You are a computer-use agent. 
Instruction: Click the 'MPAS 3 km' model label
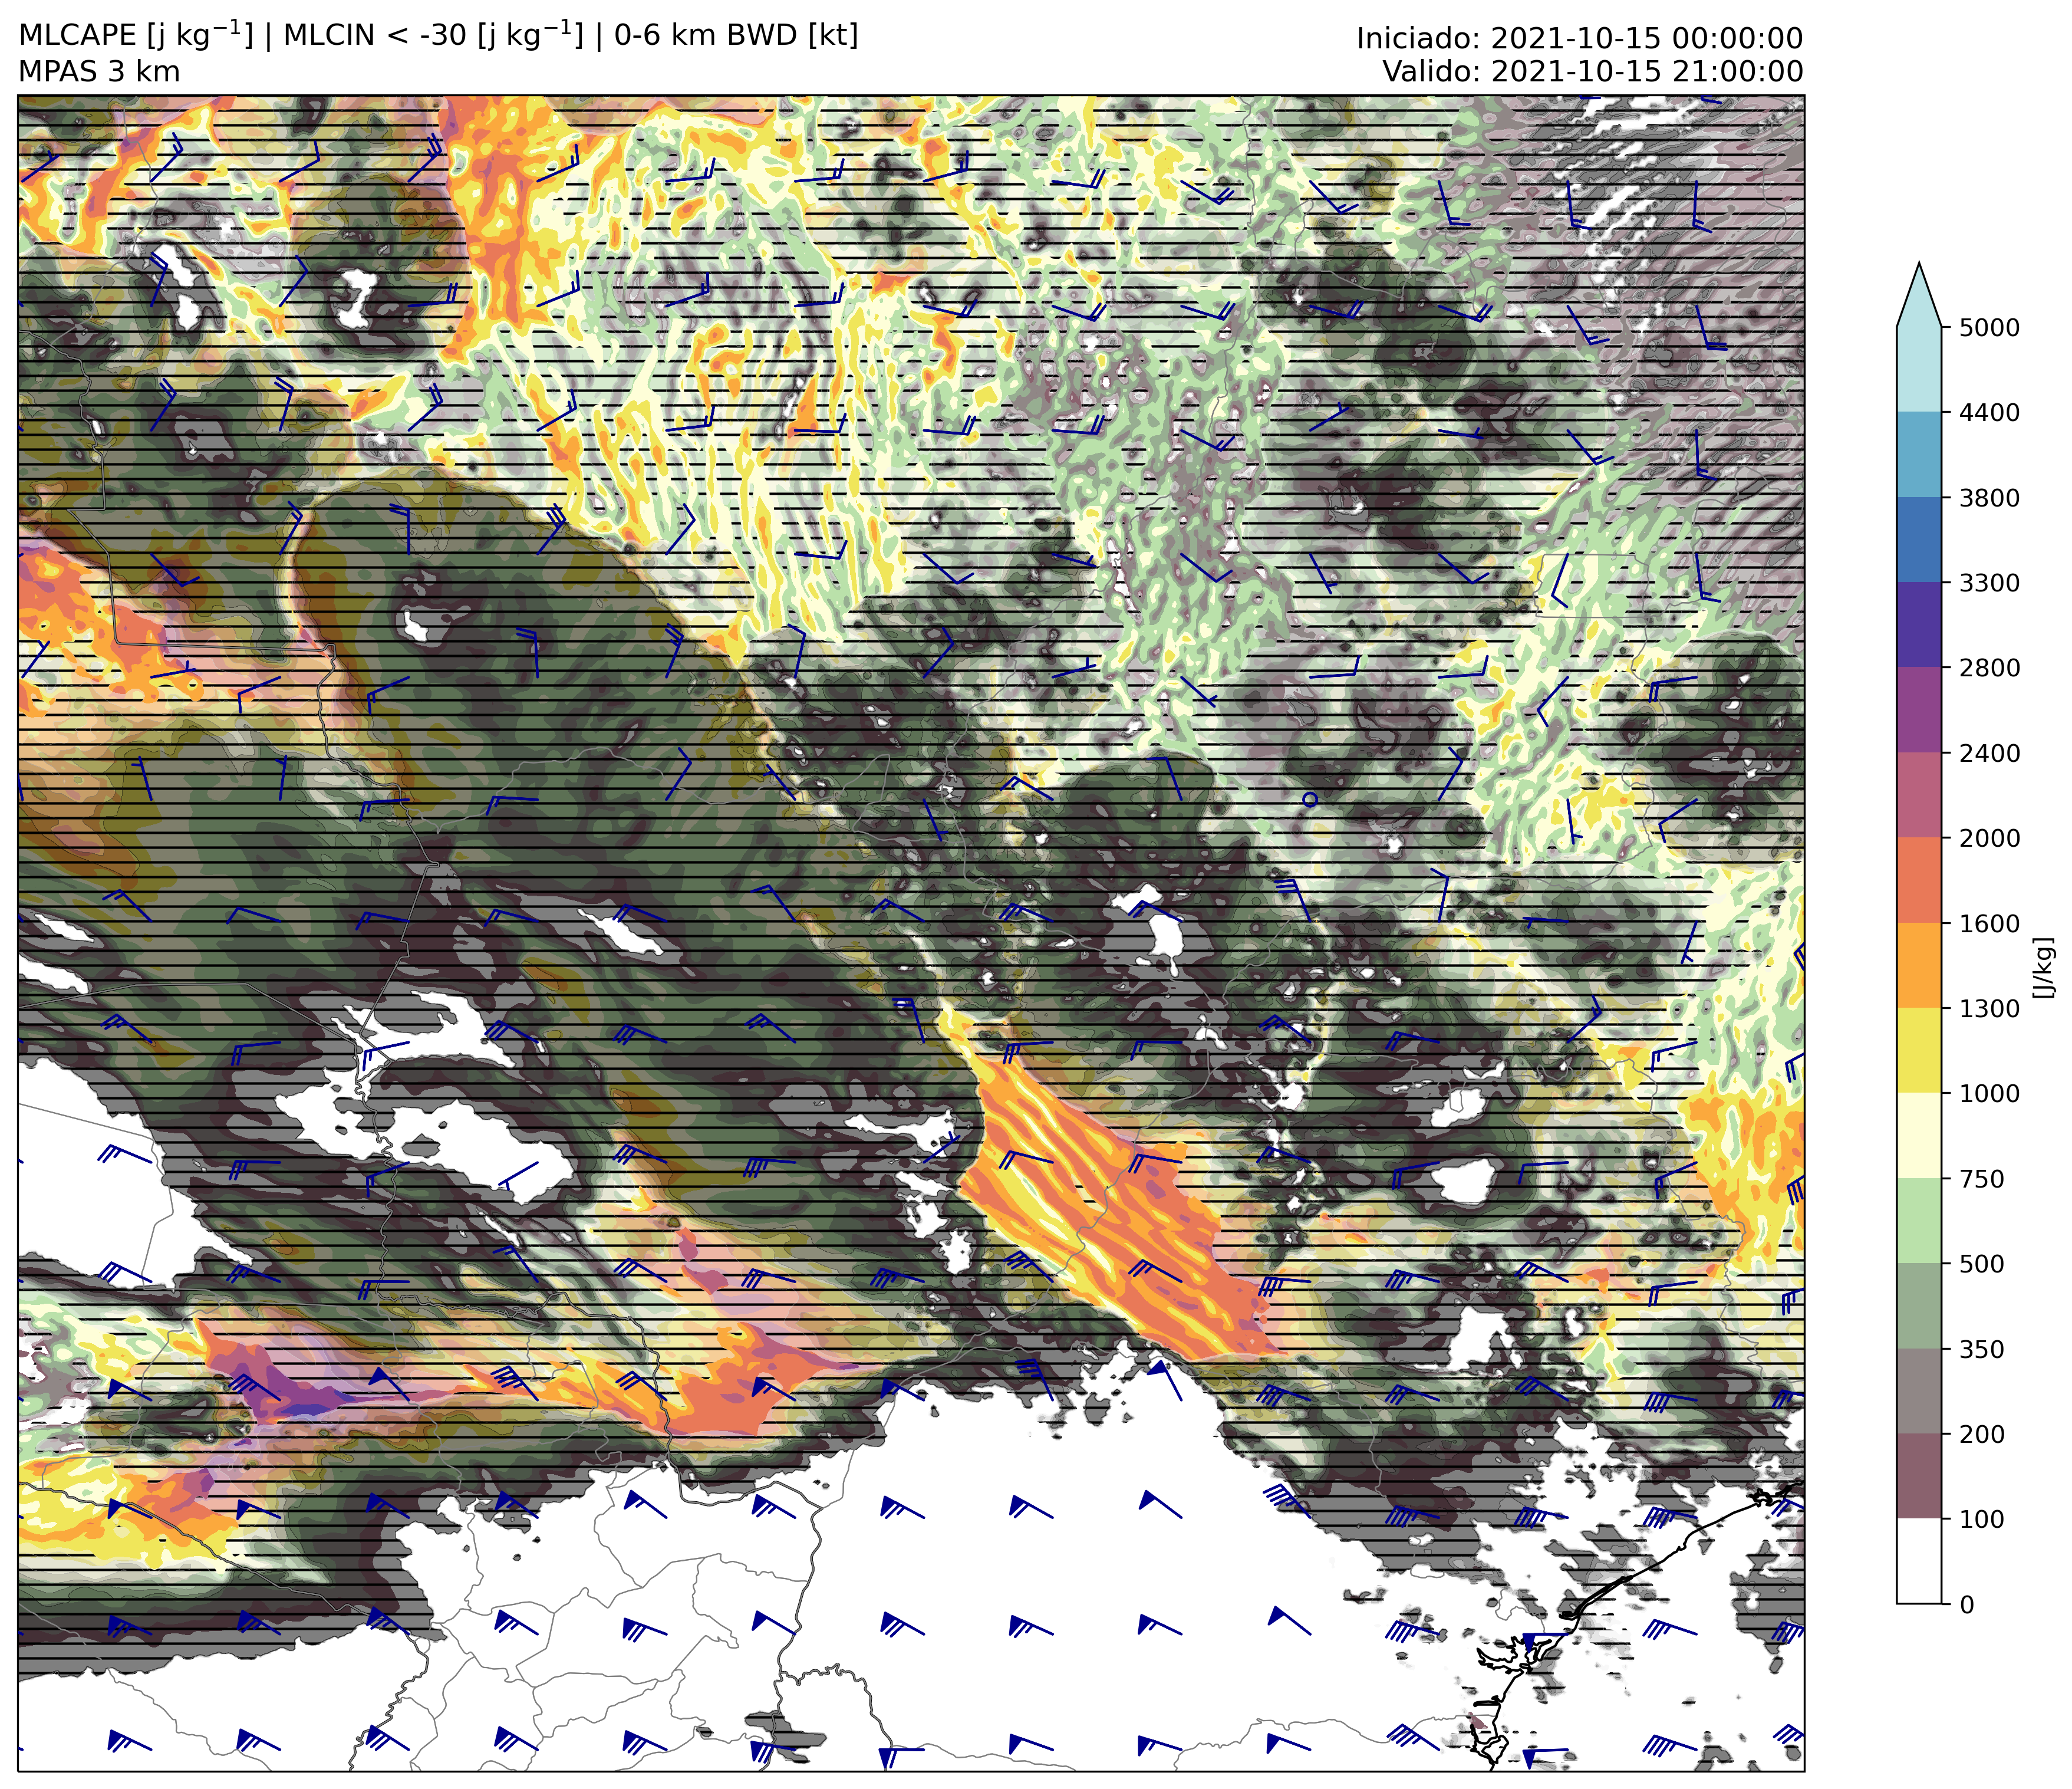[x=99, y=72]
